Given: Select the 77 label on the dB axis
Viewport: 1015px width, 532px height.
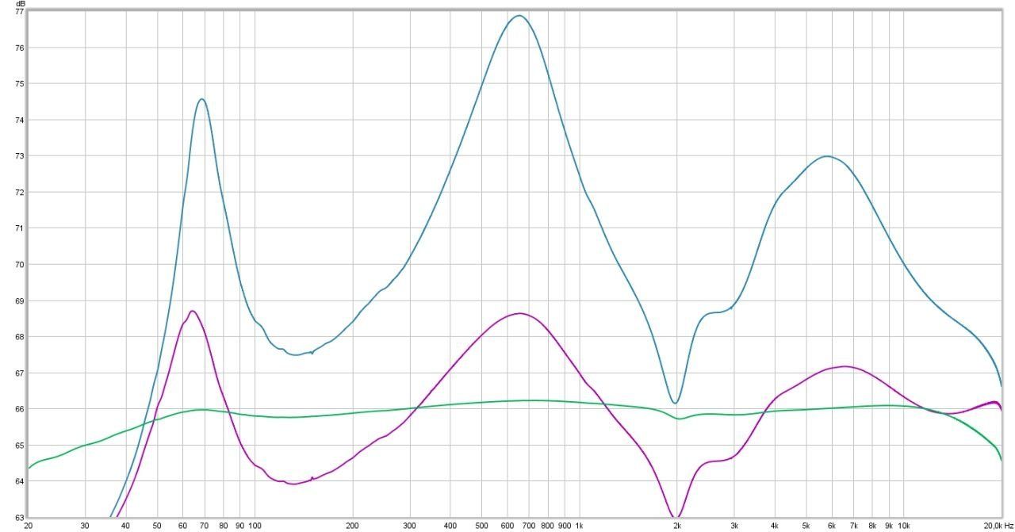Looking at the screenshot, I should [20, 12].
